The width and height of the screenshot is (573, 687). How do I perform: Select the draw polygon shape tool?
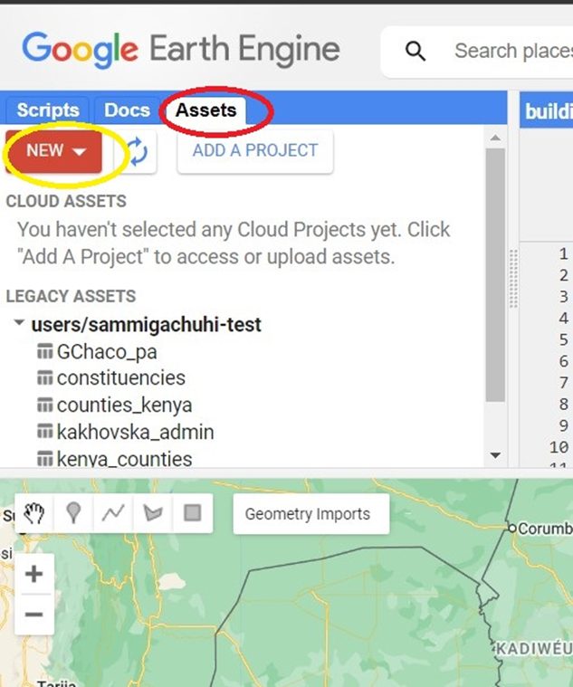(x=153, y=513)
